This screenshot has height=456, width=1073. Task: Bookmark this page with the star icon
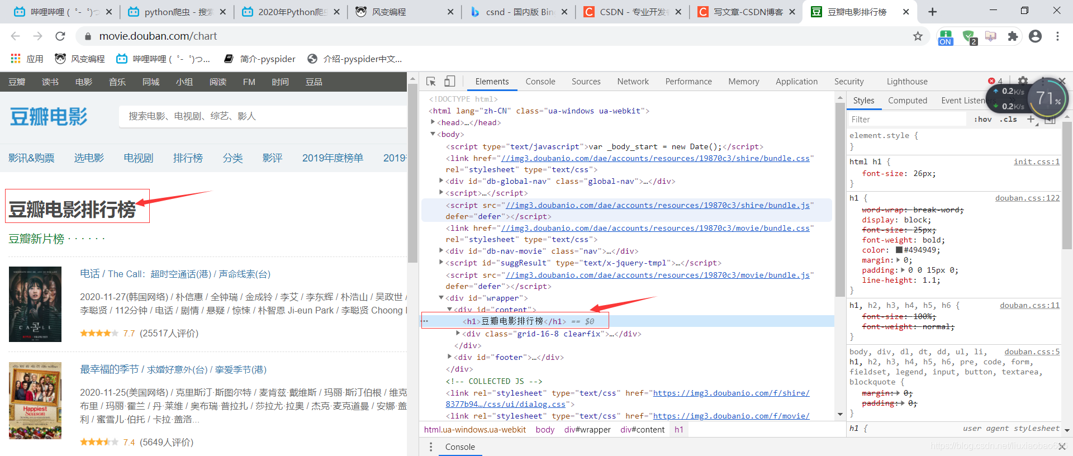pos(918,36)
